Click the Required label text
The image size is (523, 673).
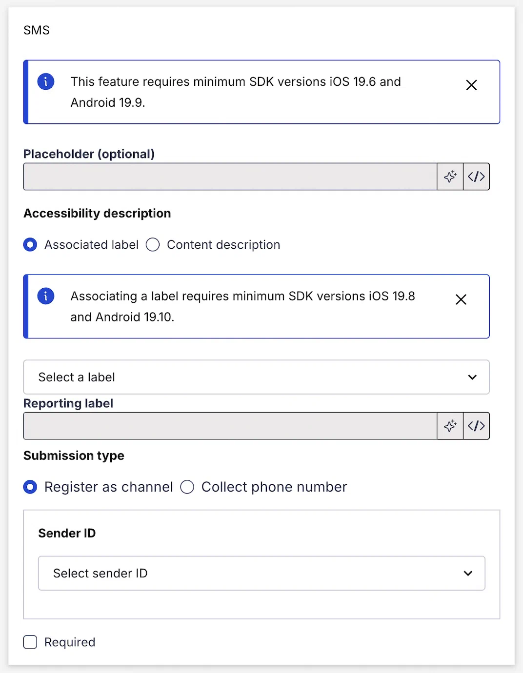[70, 642]
